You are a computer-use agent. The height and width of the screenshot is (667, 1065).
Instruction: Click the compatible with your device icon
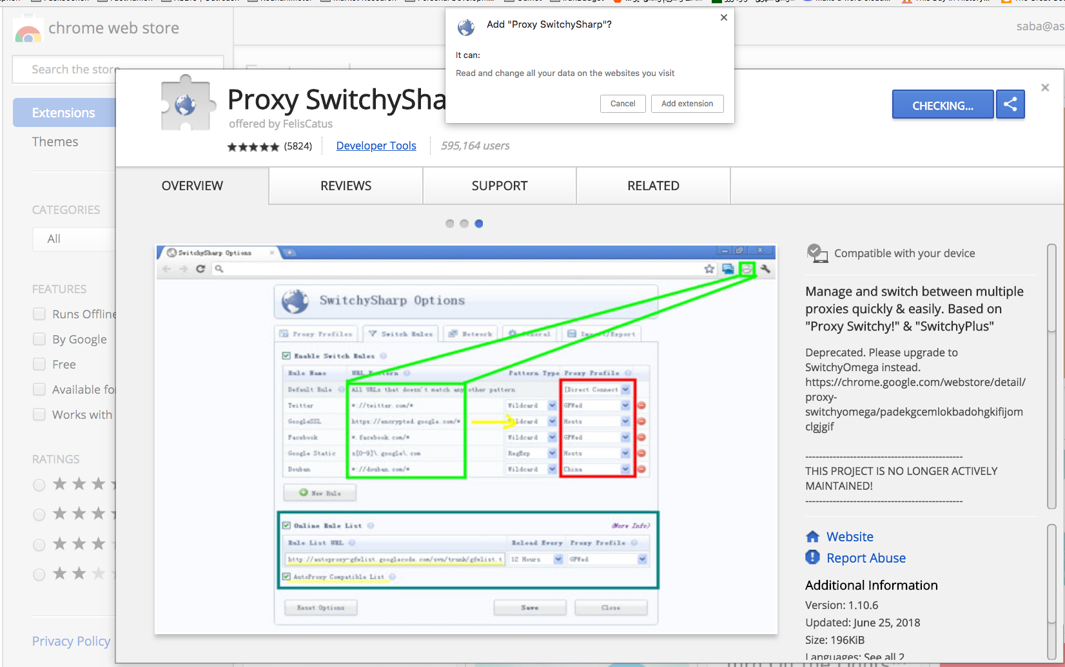[817, 253]
